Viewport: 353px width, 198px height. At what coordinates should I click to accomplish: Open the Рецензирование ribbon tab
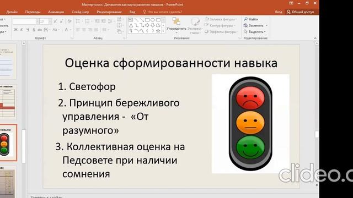(x=109, y=12)
